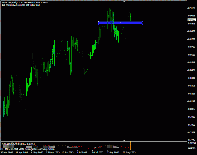Click the 1 Jul 2009 date label
Screen dimensions: 197x155
82,152
